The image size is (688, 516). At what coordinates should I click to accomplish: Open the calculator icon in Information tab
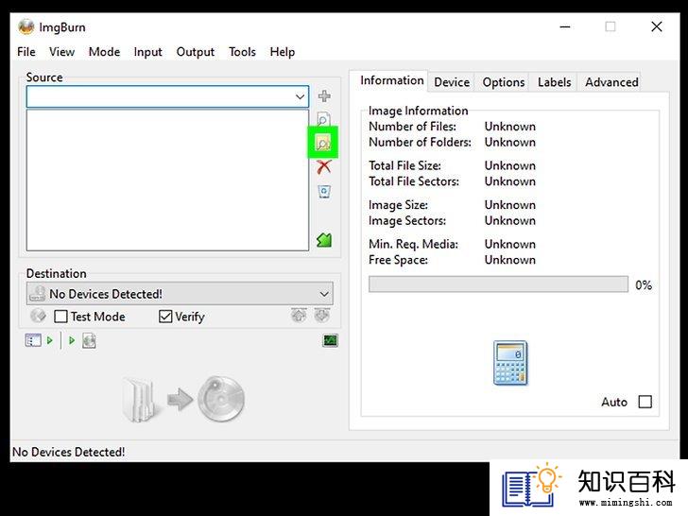coord(510,363)
